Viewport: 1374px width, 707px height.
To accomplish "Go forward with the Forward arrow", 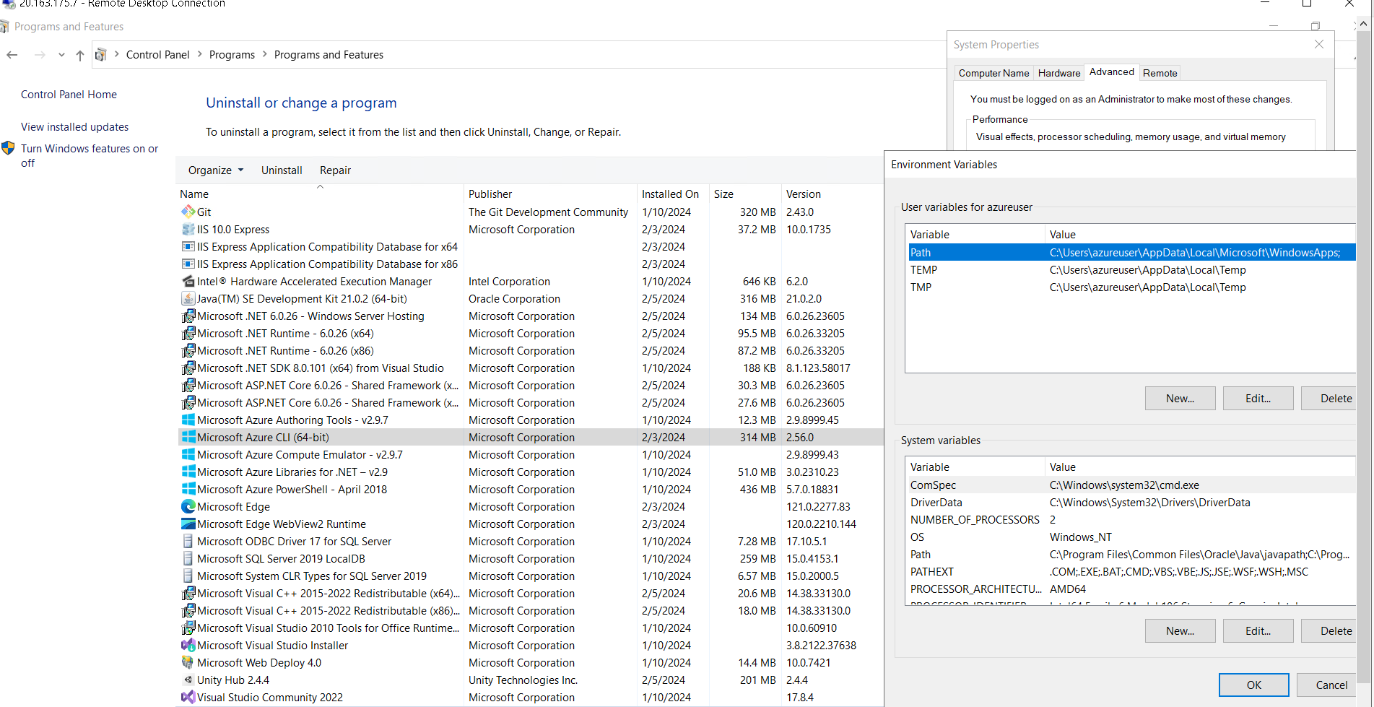I will (x=40, y=55).
